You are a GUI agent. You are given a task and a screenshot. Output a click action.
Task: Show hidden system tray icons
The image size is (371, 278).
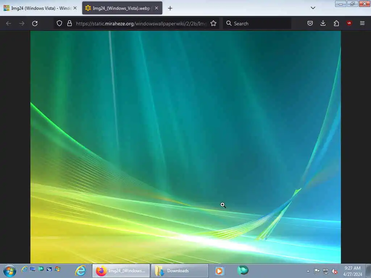tap(308, 271)
